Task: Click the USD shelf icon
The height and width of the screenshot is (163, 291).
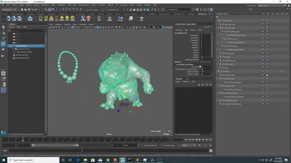Action: coord(9,18)
